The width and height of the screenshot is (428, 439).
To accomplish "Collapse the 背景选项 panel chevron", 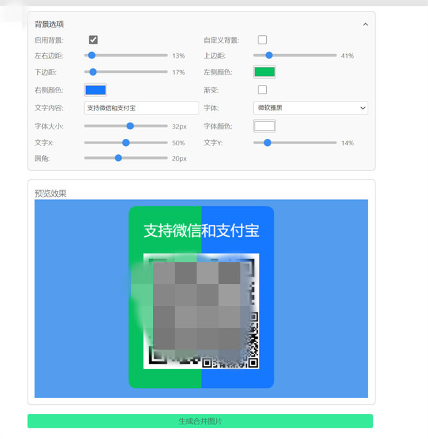I will [x=365, y=24].
